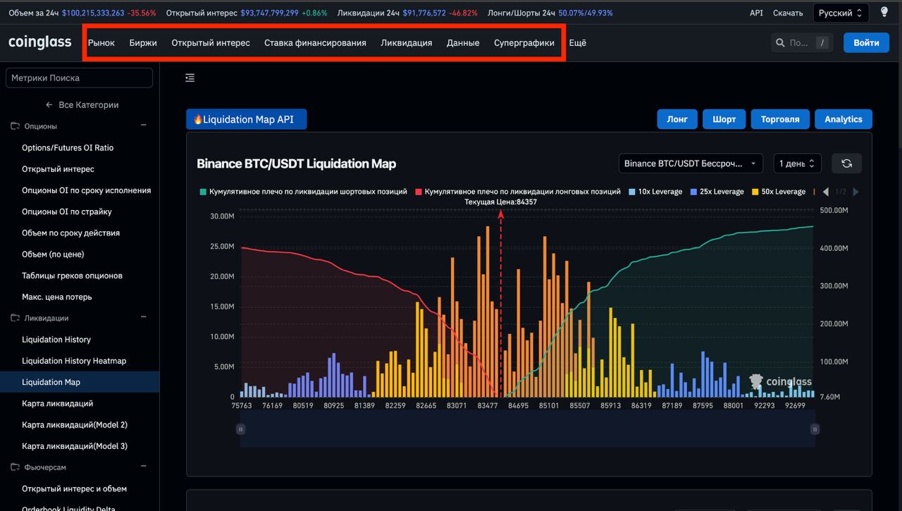This screenshot has height=511, width=902.
Task: Click the lightbulb theme icon
Action: 884,13
